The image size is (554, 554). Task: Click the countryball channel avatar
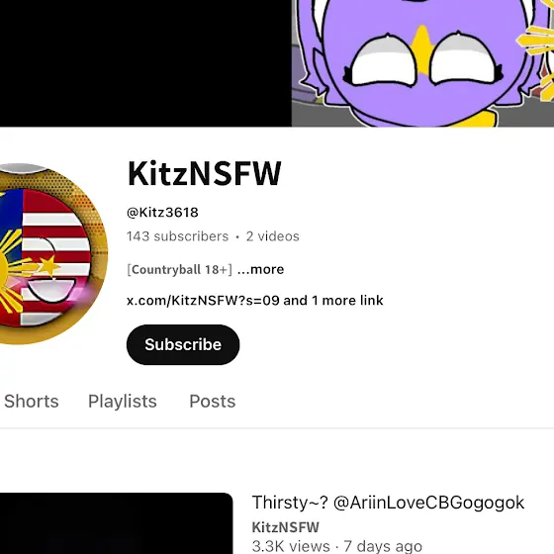coord(49,253)
